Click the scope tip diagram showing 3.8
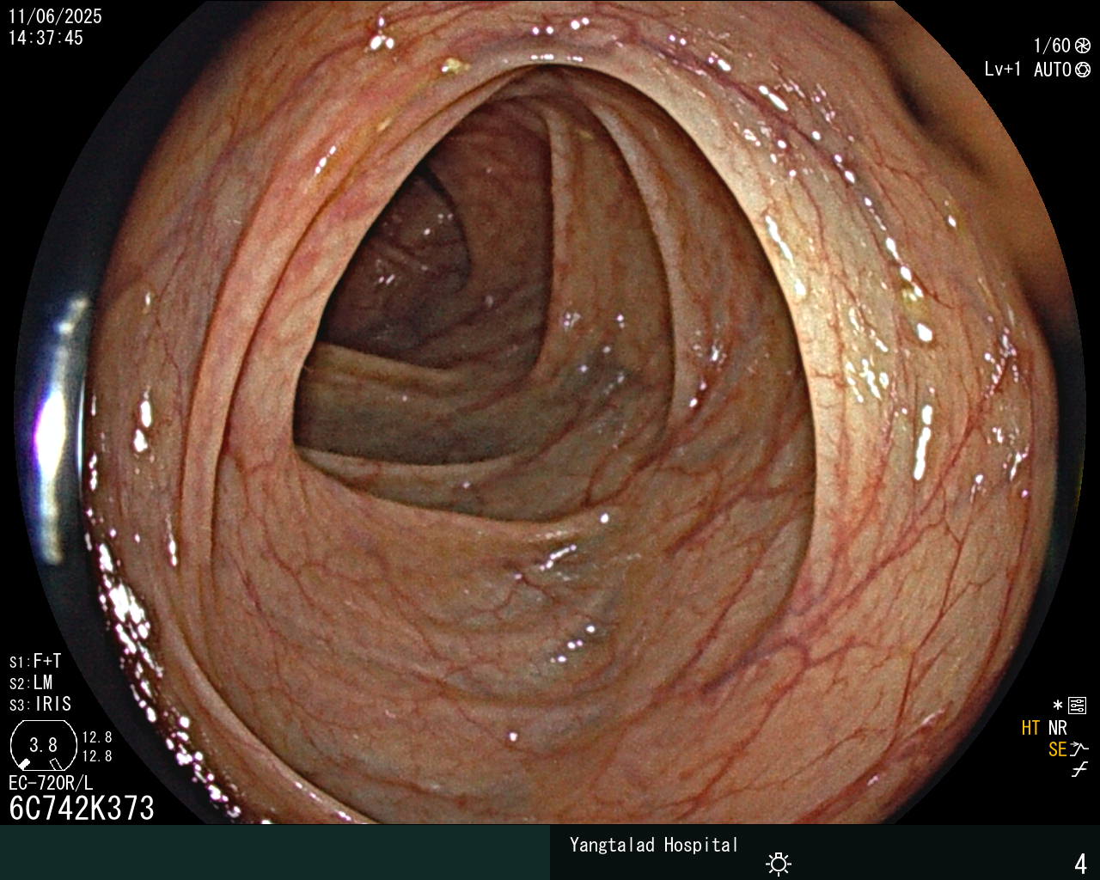This screenshot has height=880, width=1100. point(43,745)
